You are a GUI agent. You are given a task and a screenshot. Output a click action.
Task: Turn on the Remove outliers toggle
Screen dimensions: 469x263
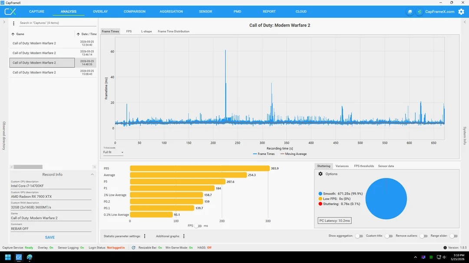[423, 236]
